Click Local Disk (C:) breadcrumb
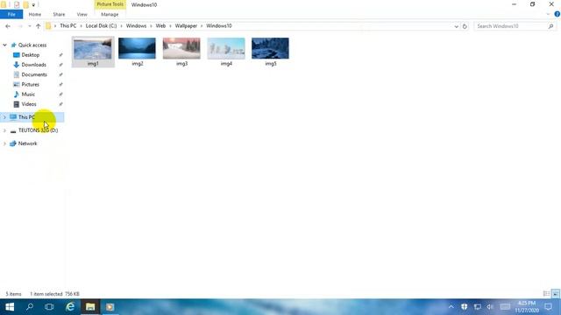This screenshot has height=315, width=561. 102,25
